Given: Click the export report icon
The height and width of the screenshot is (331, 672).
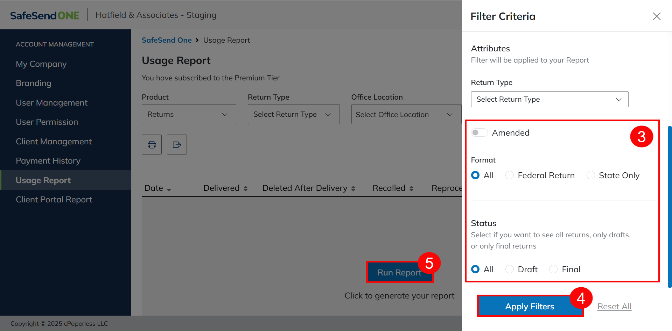Looking at the screenshot, I should click(x=177, y=144).
